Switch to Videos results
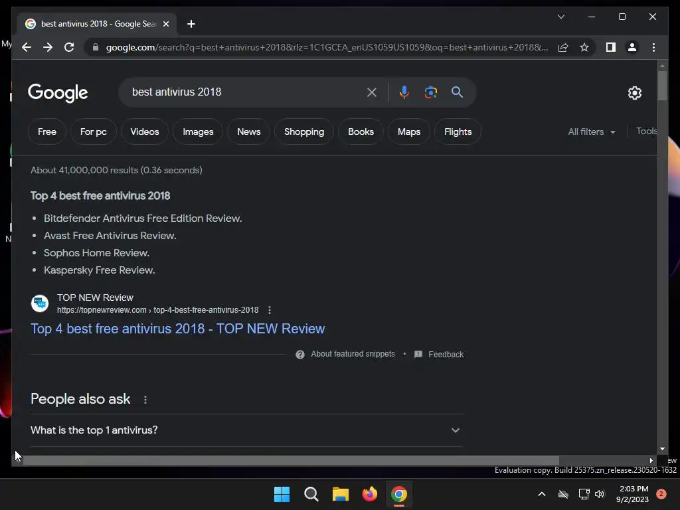The width and height of the screenshot is (680, 510). click(x=144, y=131)
